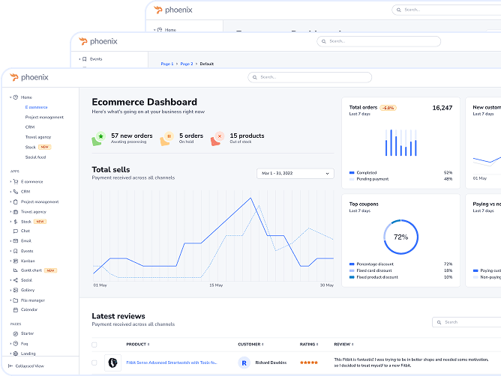Click the Calendar icon in sidebar
This screenshot has height=376, width=501.
15,309
